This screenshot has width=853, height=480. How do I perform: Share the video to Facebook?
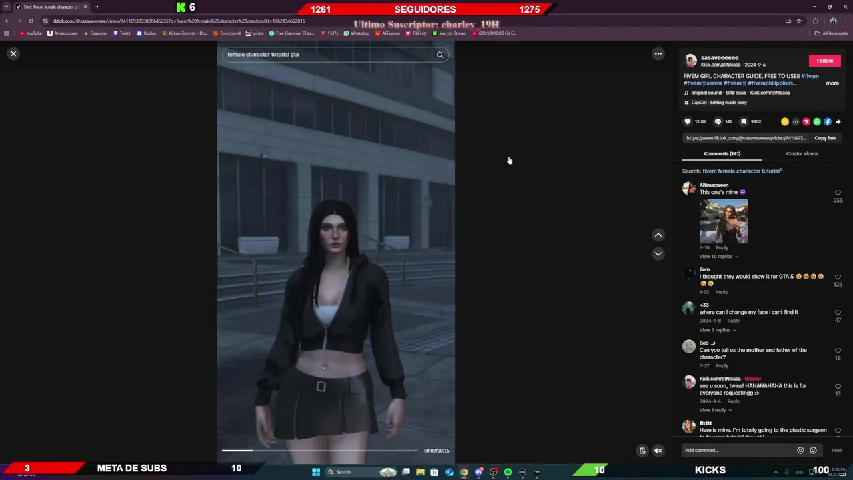tap(828, 121)
